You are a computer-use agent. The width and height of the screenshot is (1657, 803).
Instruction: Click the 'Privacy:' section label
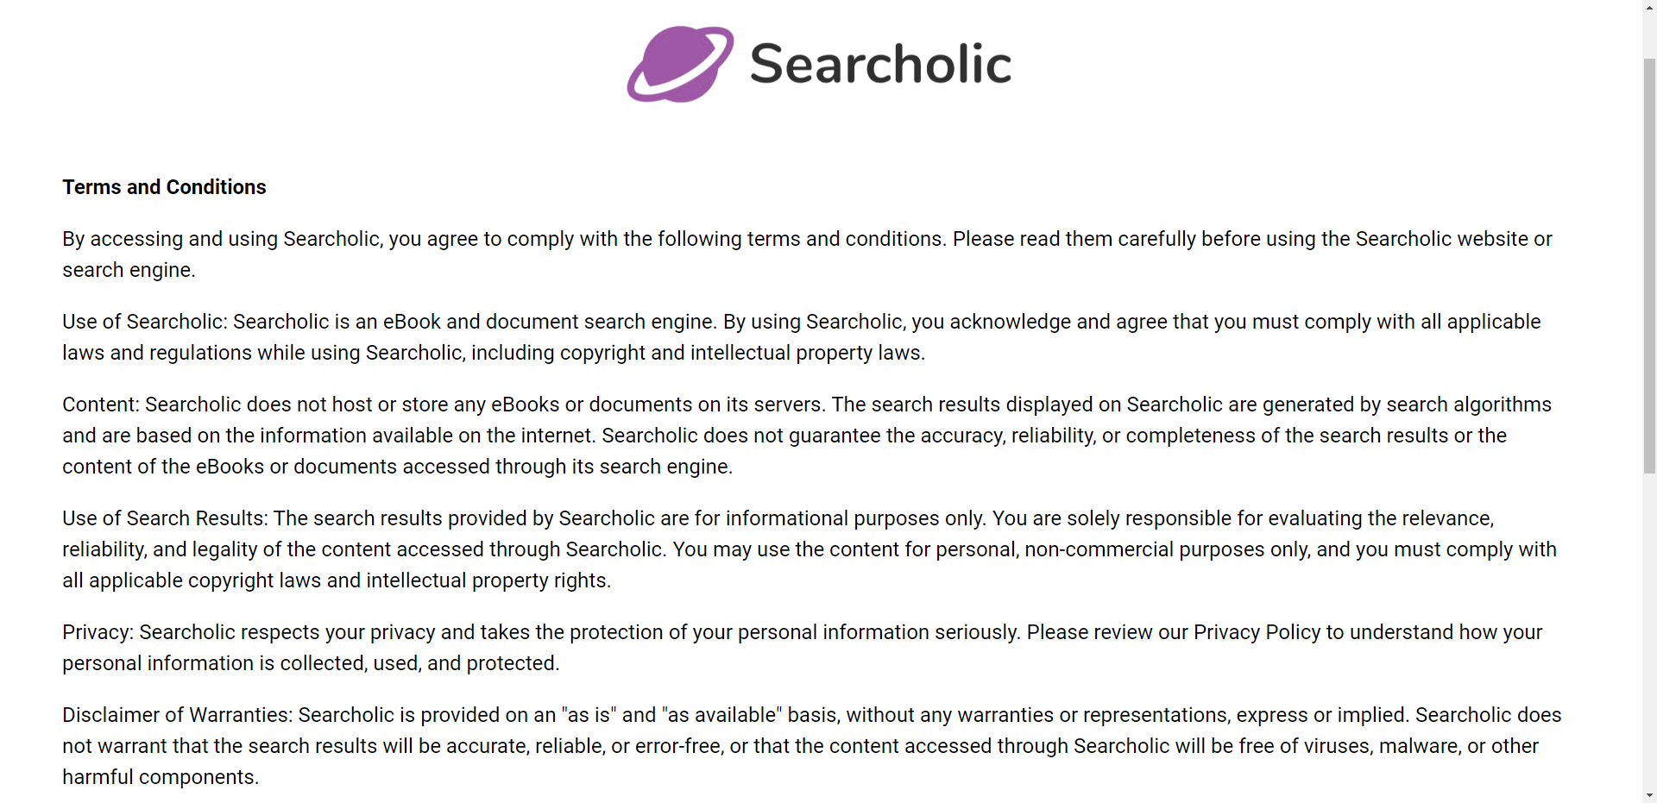[98, 632]
